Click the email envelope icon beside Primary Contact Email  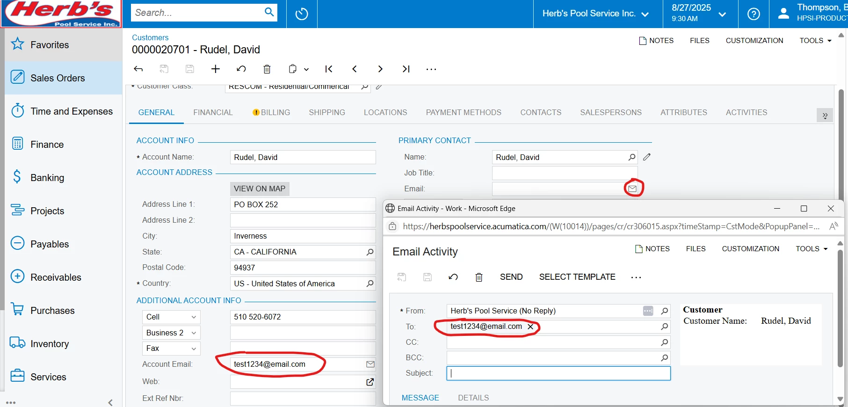632,189
